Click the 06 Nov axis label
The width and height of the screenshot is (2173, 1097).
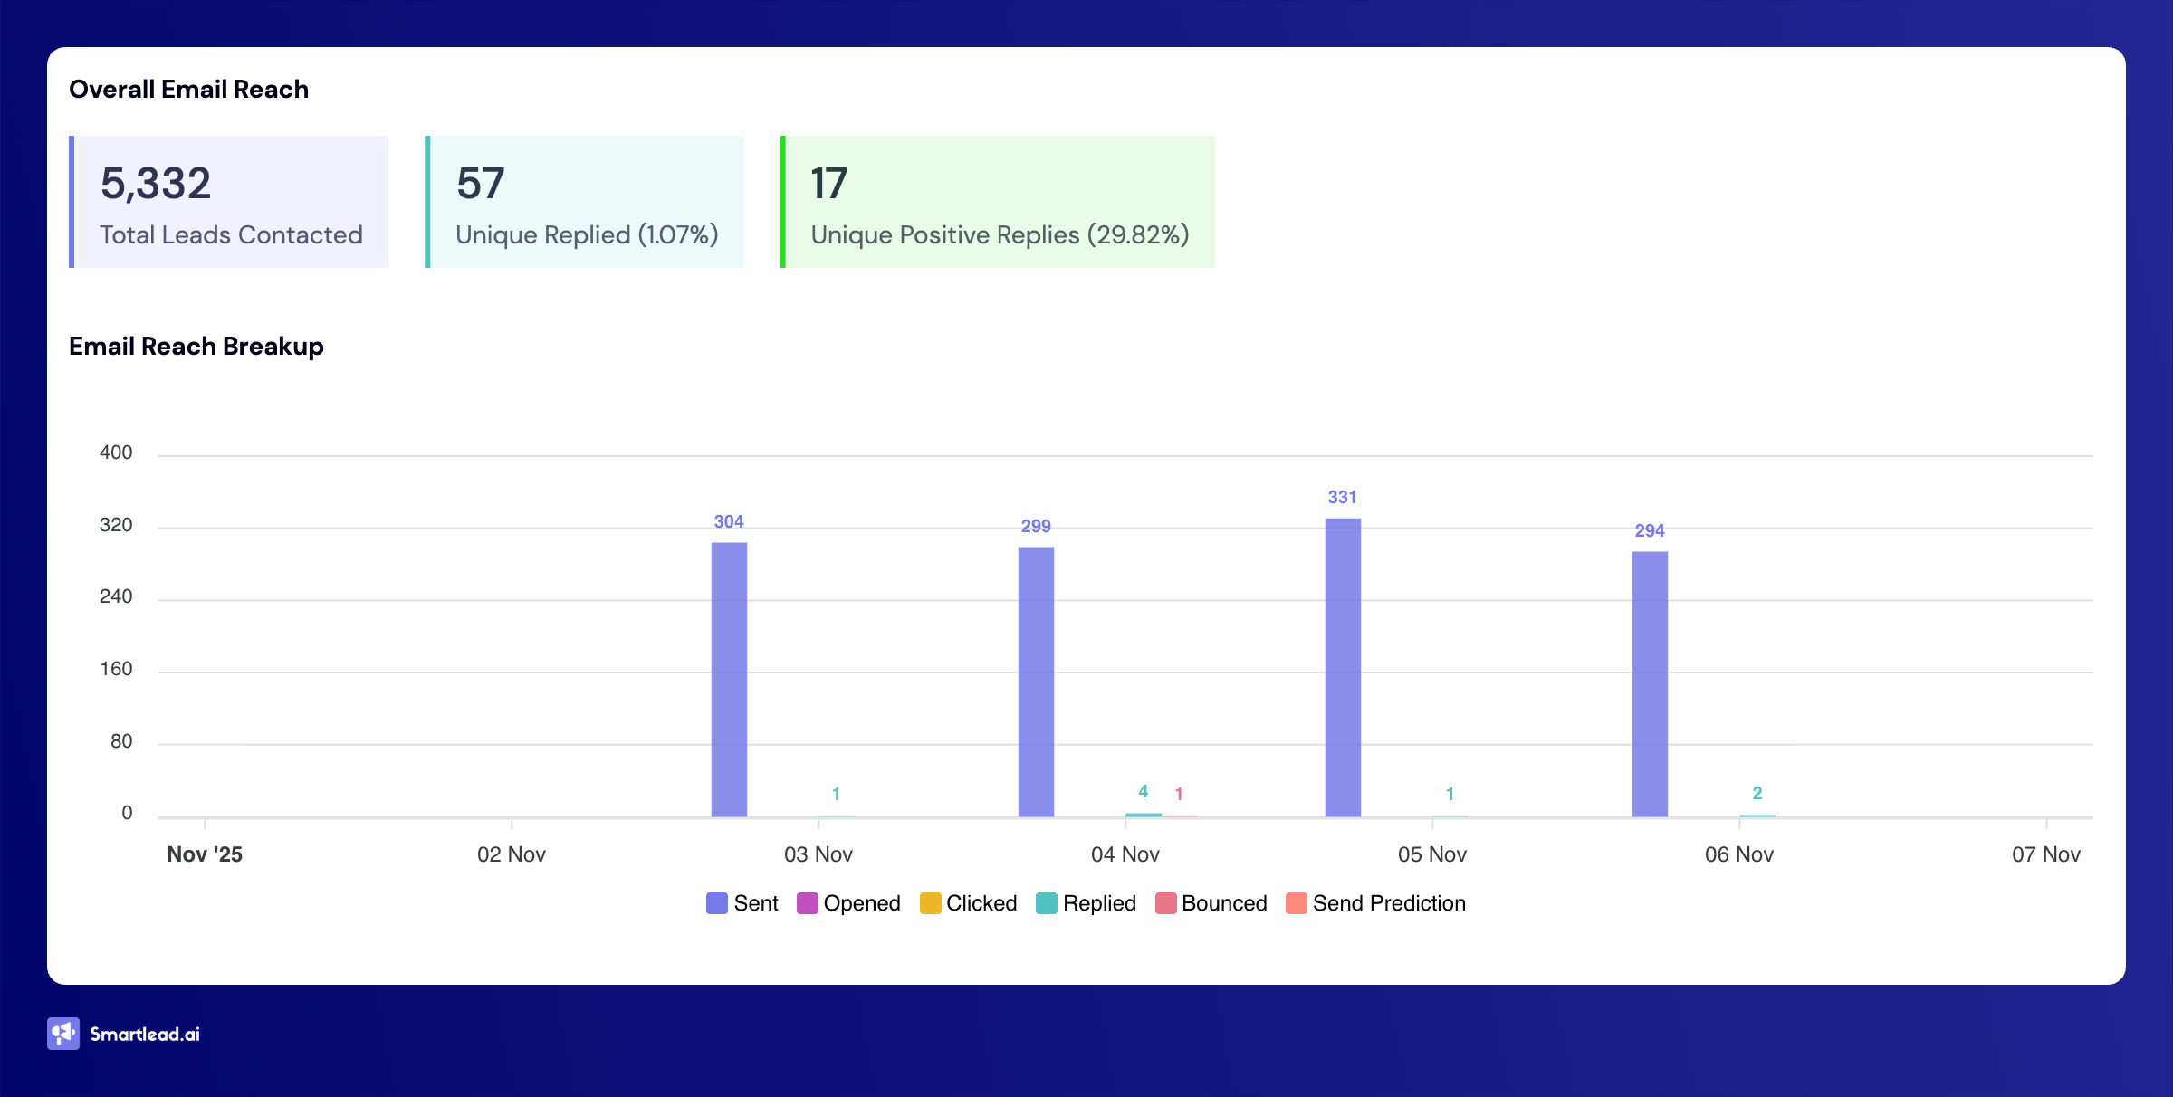(1738, 854)
